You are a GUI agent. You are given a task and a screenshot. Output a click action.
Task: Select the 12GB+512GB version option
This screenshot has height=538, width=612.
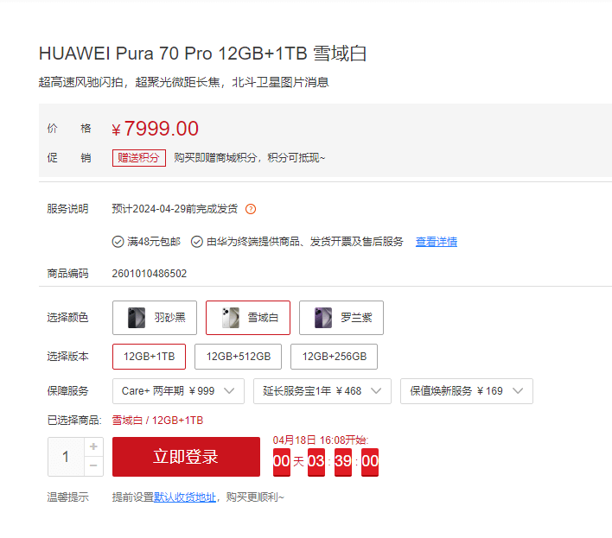(x=238, y=357)
